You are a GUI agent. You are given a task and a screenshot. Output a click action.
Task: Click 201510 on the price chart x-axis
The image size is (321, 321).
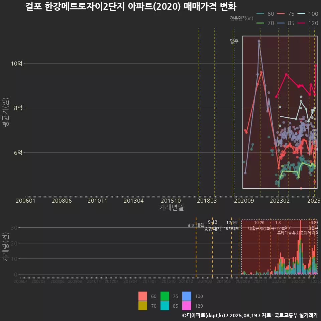point(171,201)
